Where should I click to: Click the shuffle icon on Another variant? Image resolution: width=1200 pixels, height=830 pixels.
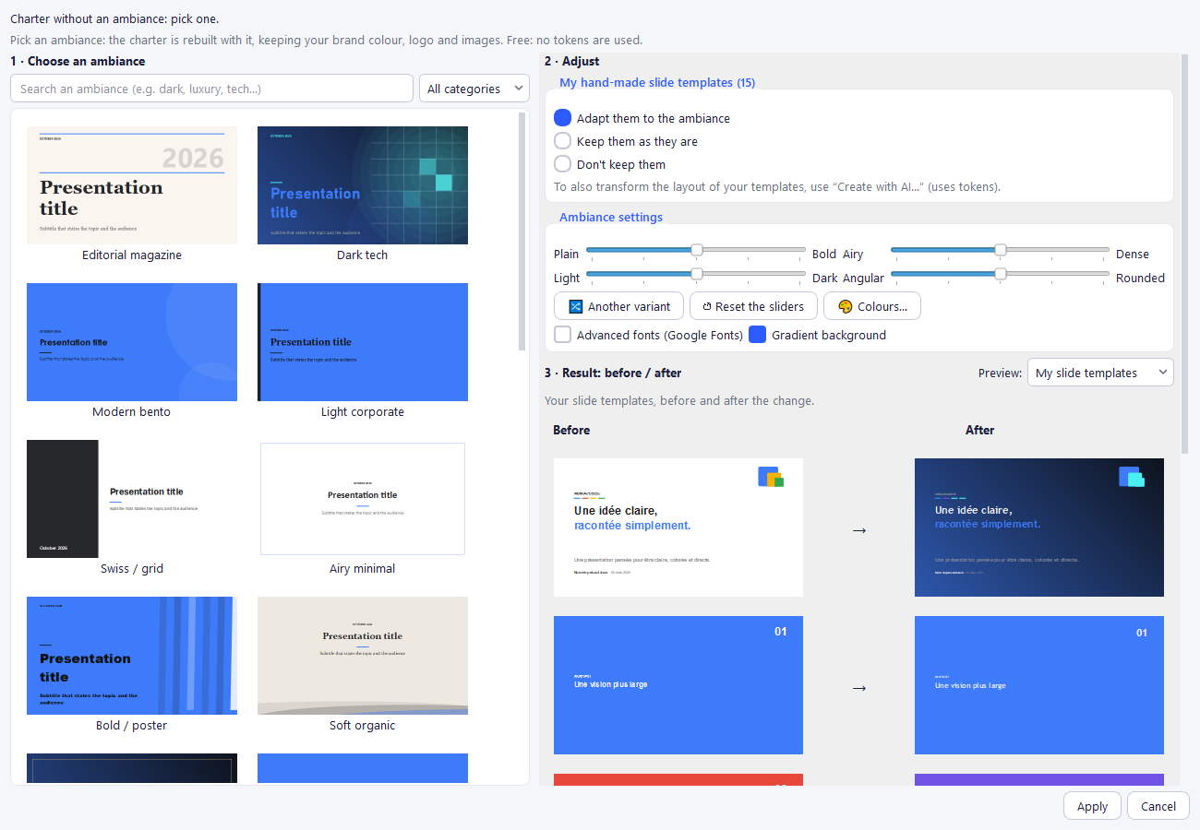coord(576,306)
